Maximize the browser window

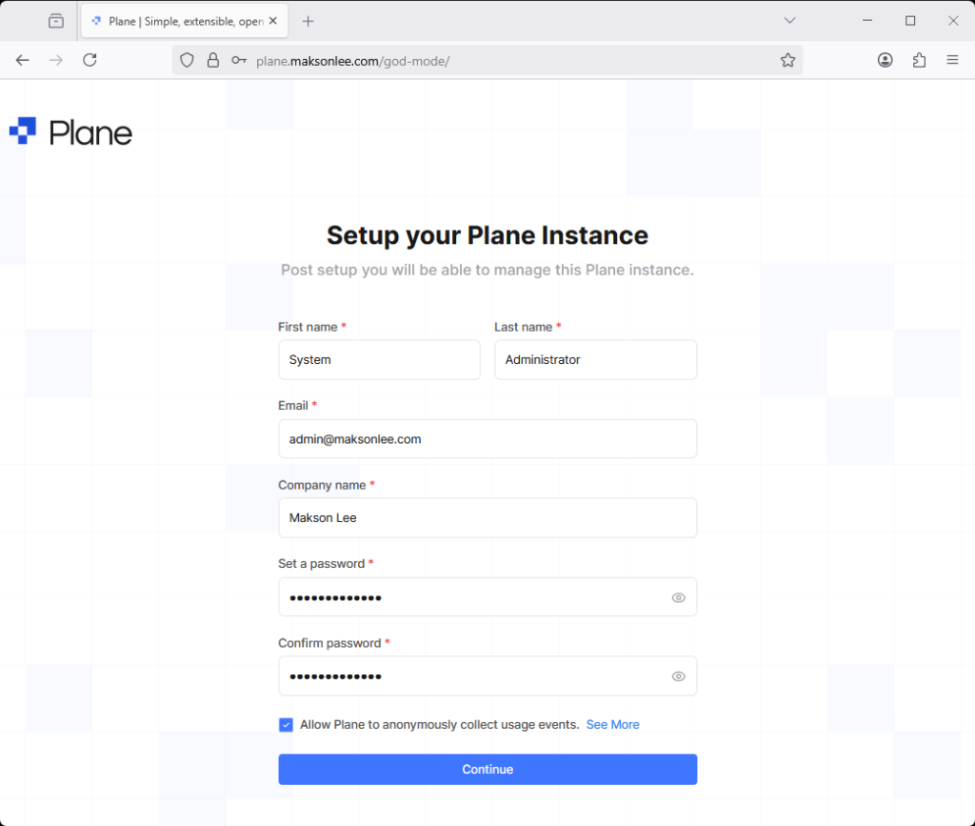pos(910,21)
